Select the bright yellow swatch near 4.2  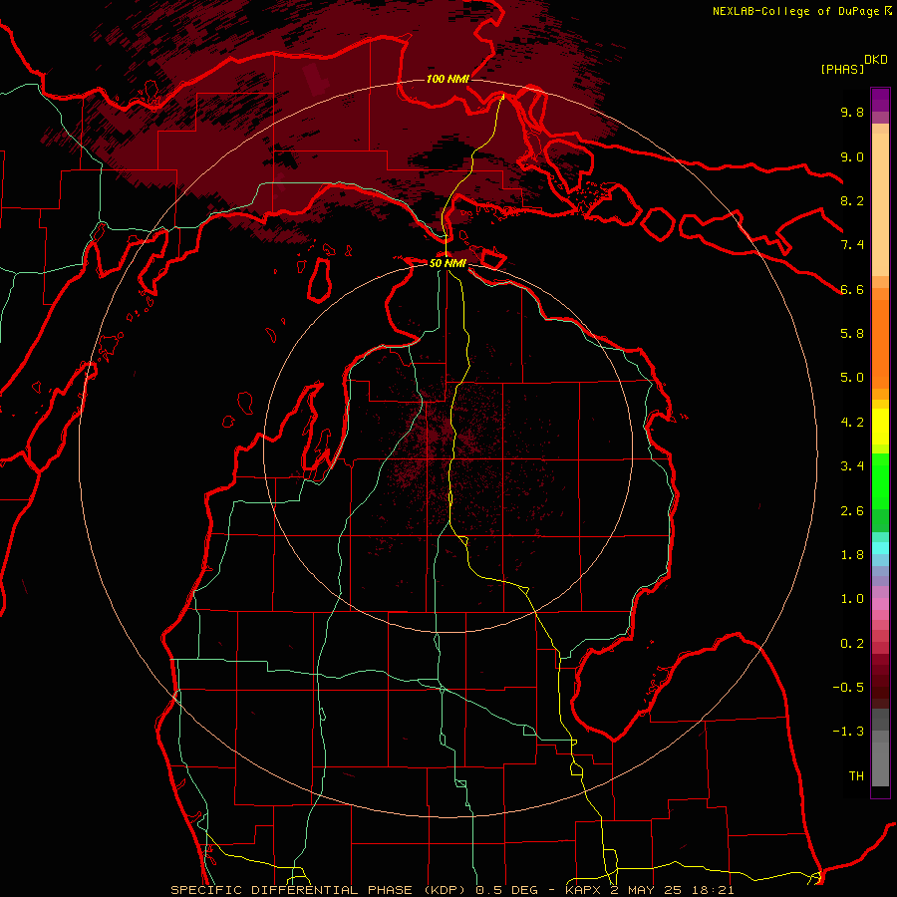(880, 427)
